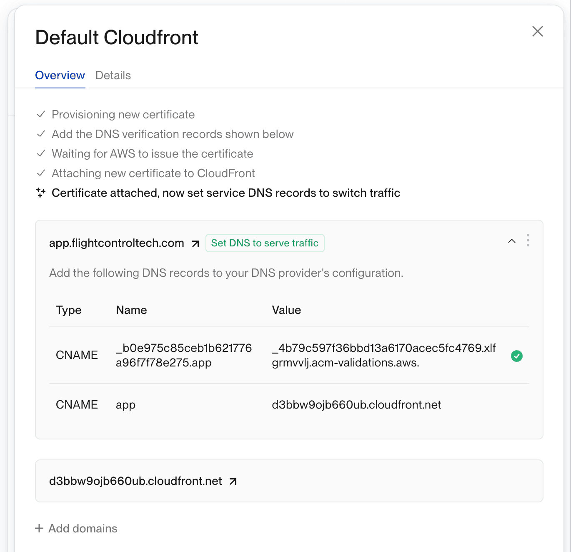Image resolution: width=571 pixels, height=552 pixels.
Task: Click the Name column header
Action: [131, 310]
